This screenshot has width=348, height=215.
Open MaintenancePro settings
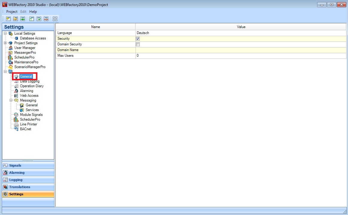pyautogui.click(x=11, y=62)
